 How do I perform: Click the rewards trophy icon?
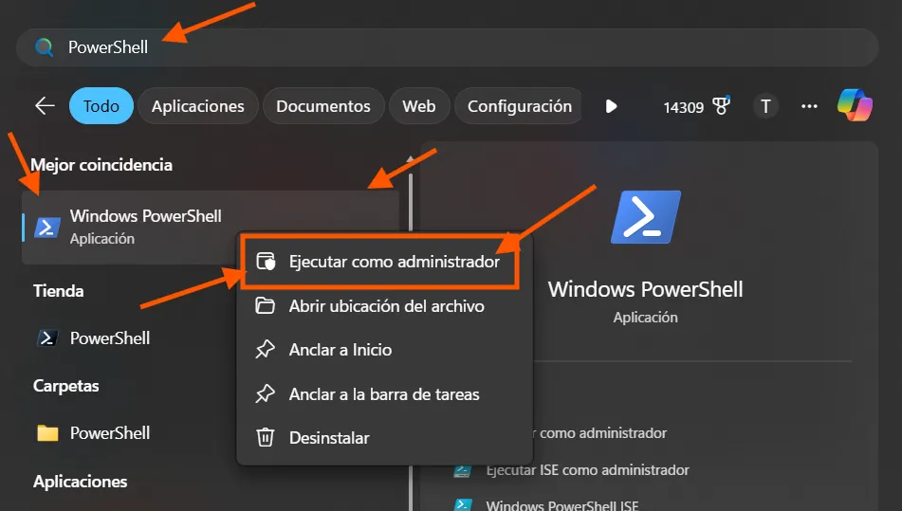(721, 106)
